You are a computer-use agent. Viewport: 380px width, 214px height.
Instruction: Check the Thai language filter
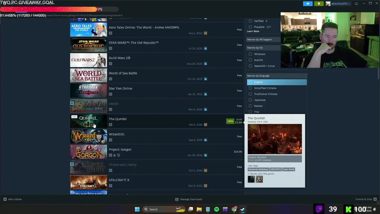(x=250, y=112)
